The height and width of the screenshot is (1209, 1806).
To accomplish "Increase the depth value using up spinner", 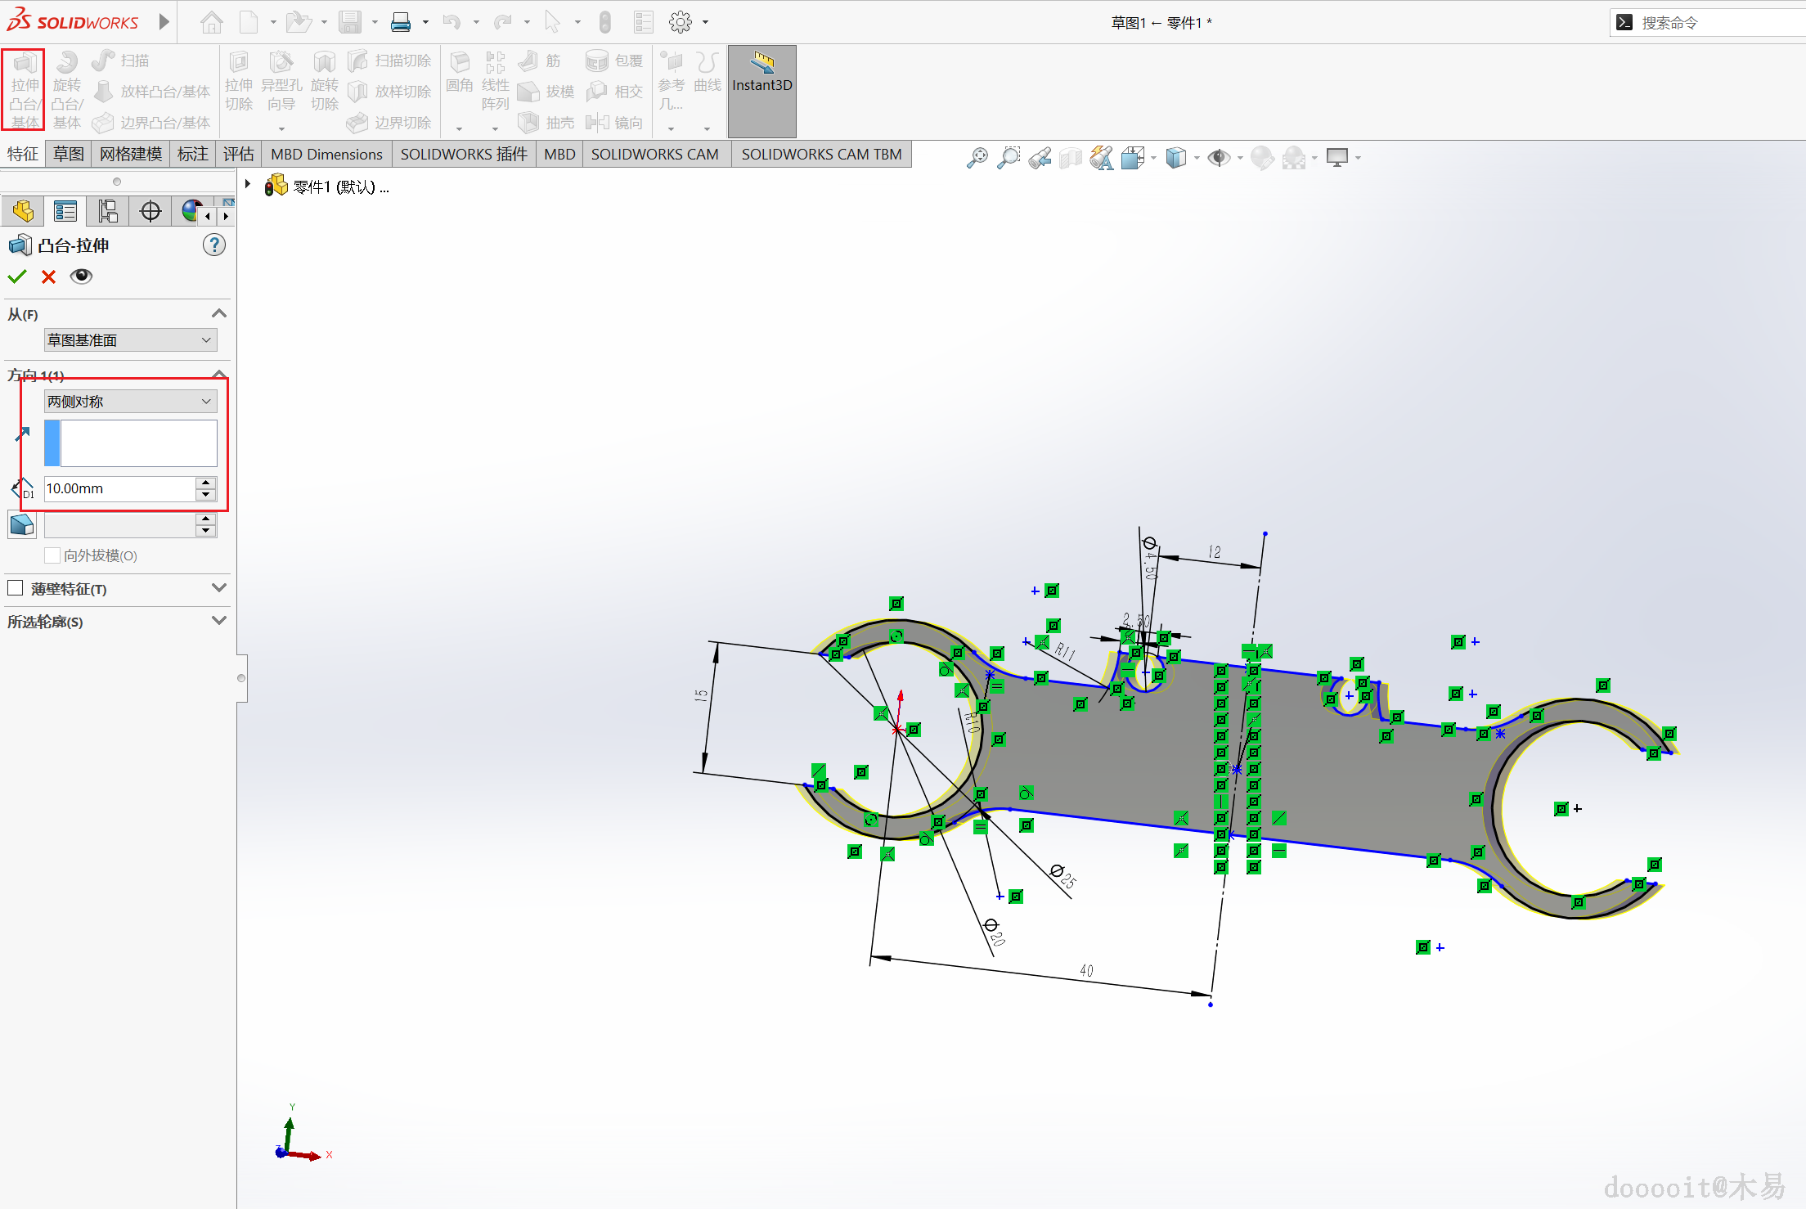I will pos(206,483).
